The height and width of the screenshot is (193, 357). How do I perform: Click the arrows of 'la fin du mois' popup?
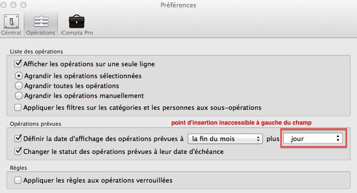click(258, 139)
